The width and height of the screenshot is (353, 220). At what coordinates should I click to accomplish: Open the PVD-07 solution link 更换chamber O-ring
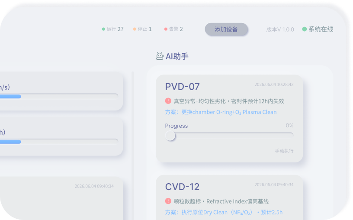pyautogui.click(x=221, y=112)
